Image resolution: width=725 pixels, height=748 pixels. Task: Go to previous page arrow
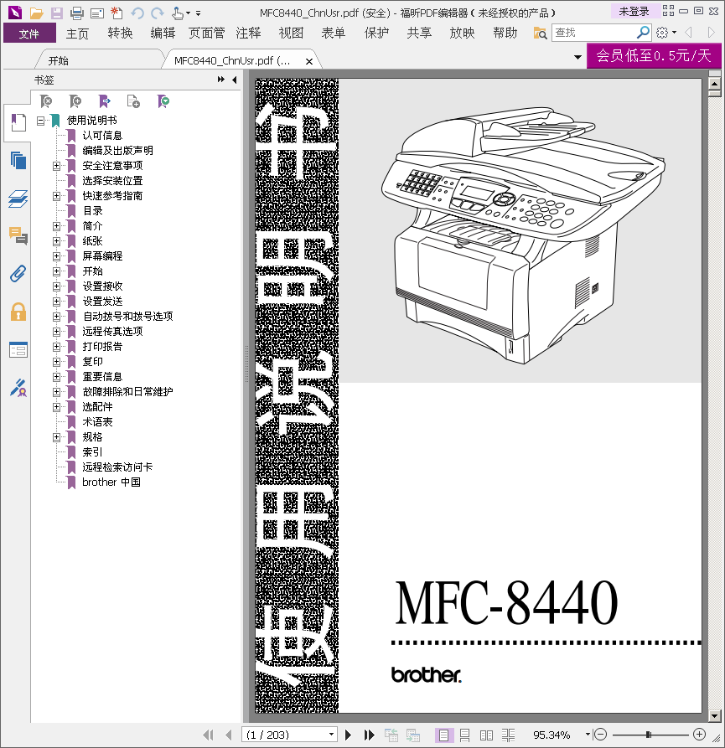point(229,735)
